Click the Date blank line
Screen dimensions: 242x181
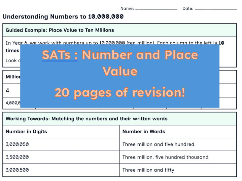click(216, 9)
